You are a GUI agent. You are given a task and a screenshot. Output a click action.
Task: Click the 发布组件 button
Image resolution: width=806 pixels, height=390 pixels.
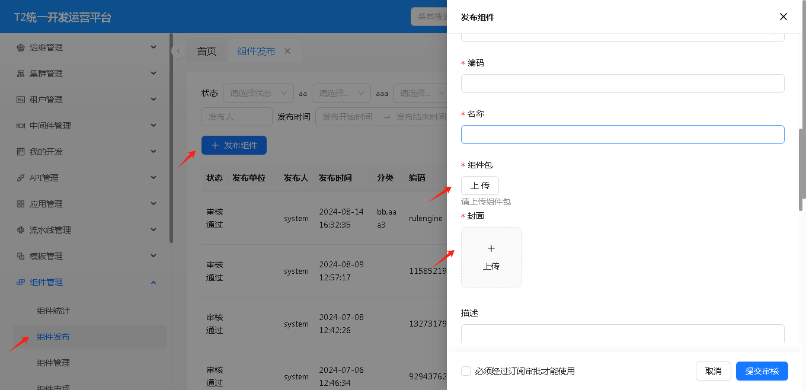click(234, 145)
